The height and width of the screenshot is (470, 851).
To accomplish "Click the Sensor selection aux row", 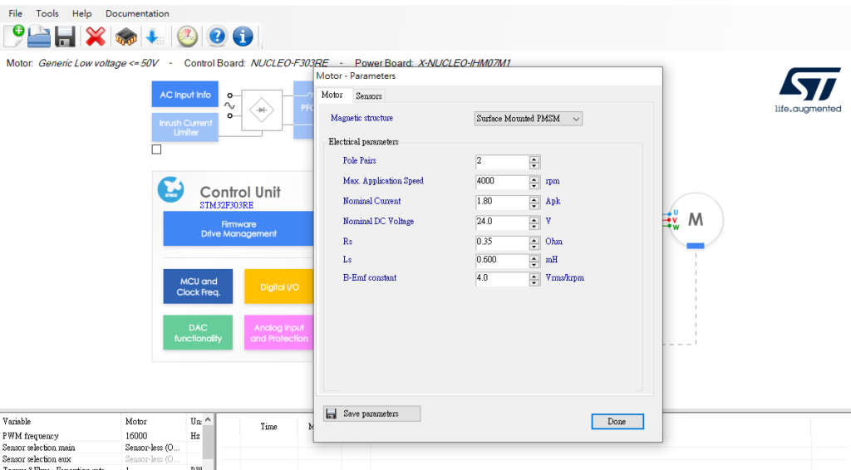I will [x=101, y=459].
